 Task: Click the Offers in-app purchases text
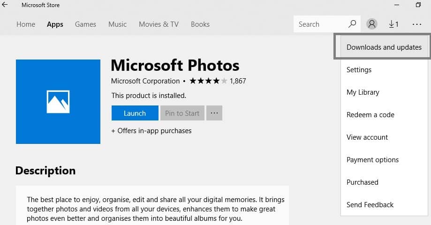click(151, 131)
